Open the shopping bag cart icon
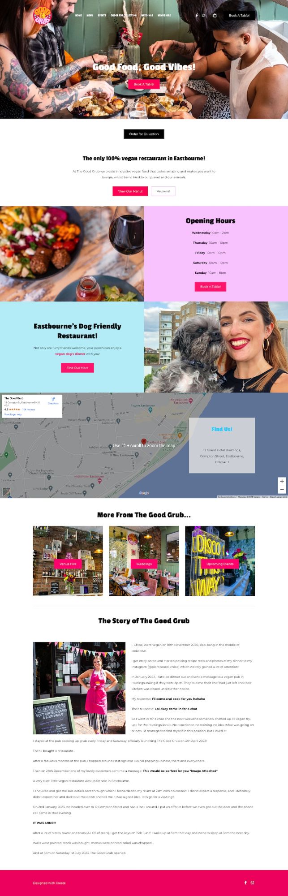288x896 pixels. pos(215,15)
